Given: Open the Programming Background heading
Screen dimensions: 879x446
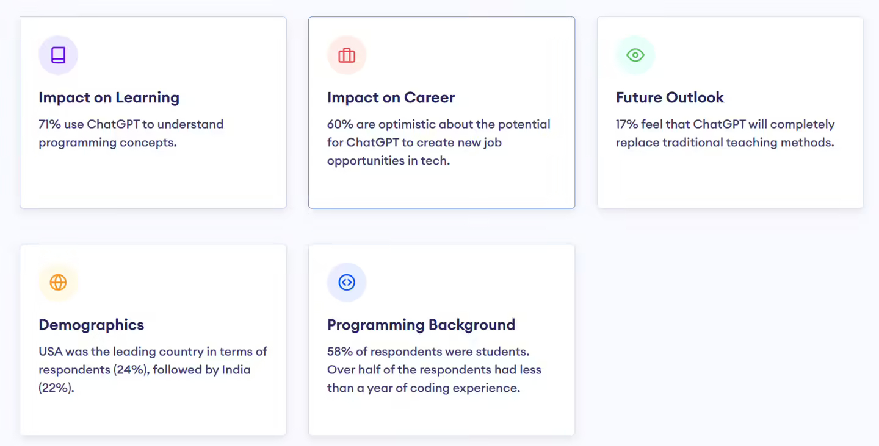Looking at the screenshot, I should coord(421,325).
